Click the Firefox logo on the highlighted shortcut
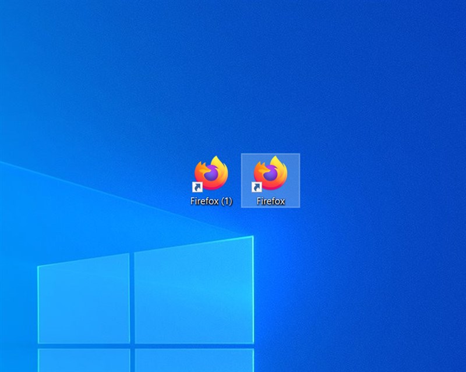 269,173
